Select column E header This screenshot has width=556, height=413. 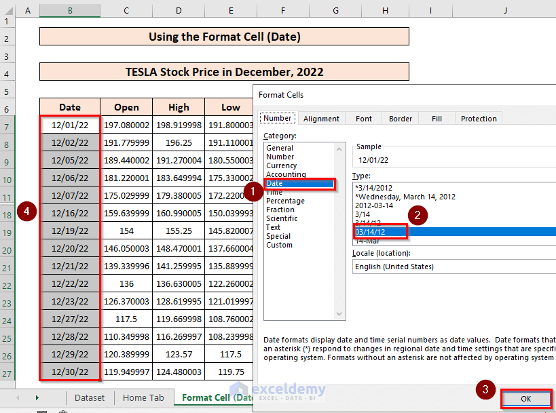coord(231,11)
